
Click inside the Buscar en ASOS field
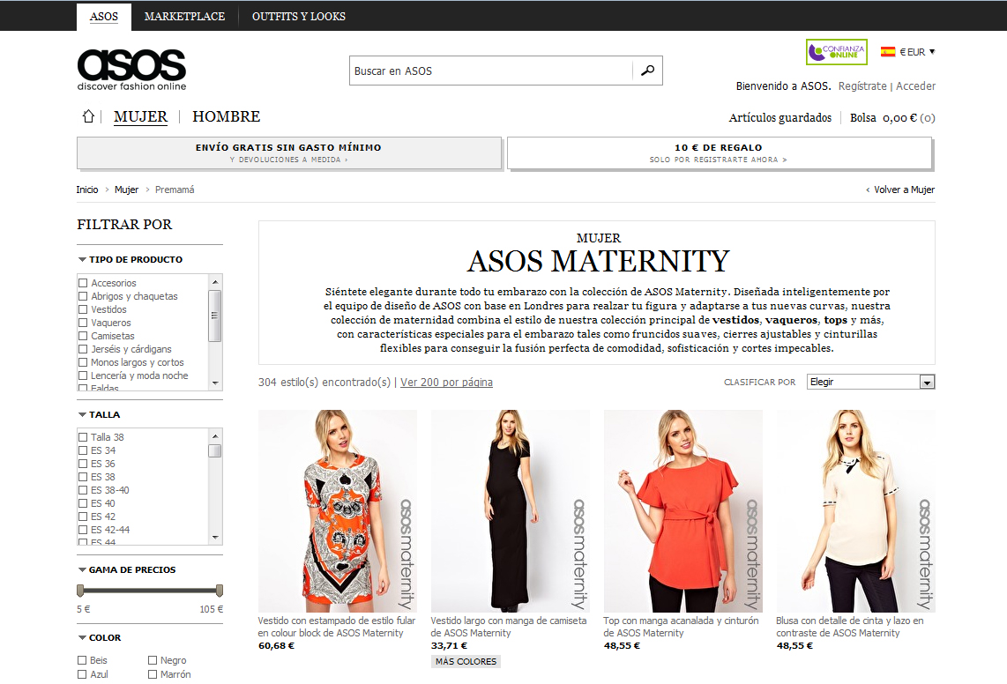491,71
